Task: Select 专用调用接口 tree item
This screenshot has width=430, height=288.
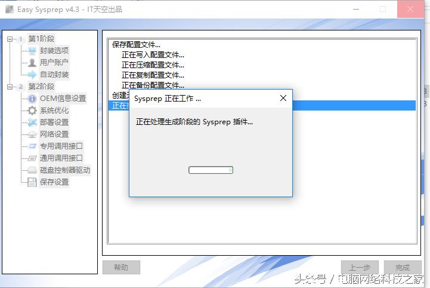Action: click(x=61, y=146)
